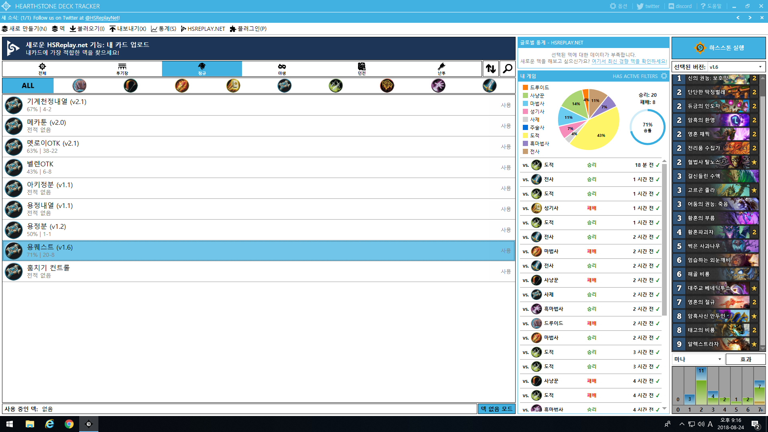
Task: Filter decks by Shaman class icon
Action: click(x=387, y=86)
